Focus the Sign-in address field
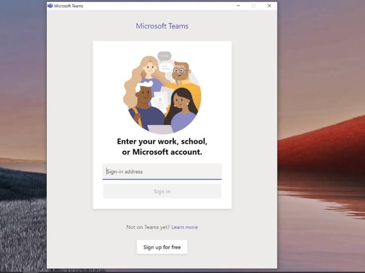 click(x=162, y=172)
